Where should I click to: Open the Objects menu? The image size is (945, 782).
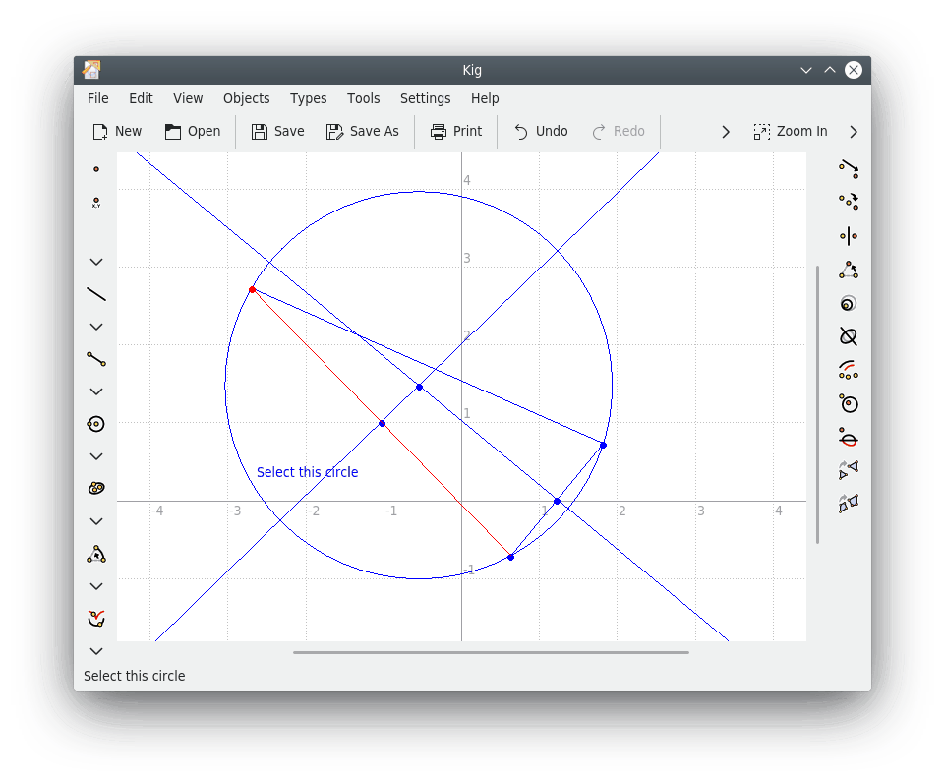247,98
